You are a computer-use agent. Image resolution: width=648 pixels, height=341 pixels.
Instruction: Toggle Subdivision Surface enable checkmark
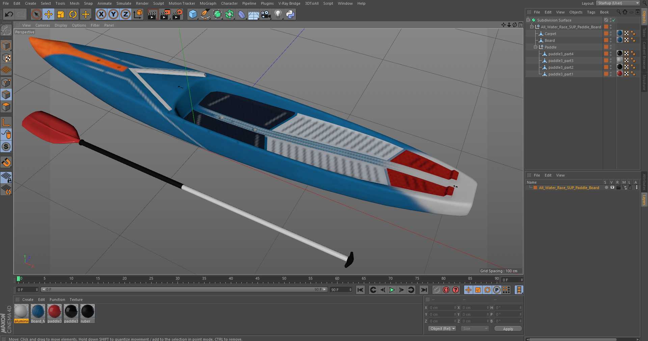pyautogui.click(x=614, y=20)
